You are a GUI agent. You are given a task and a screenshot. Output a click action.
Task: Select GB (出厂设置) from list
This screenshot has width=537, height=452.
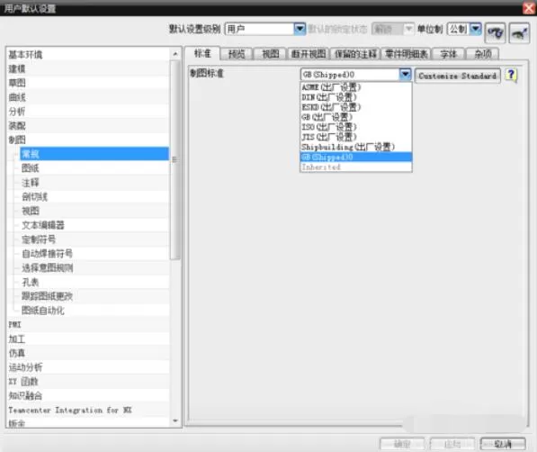pyautogui.click(x=356, y=117)
